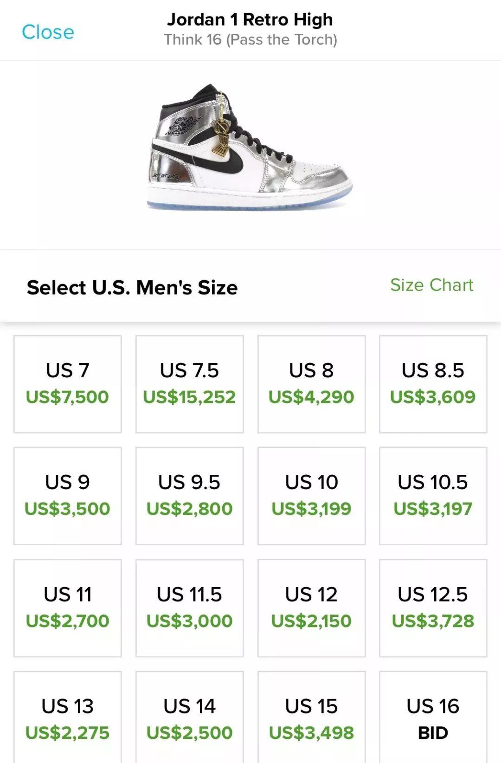Viewport: 501px width, 763px height.
Task: Choose size US 14 at US$2,500
Action: coord(190,718)
